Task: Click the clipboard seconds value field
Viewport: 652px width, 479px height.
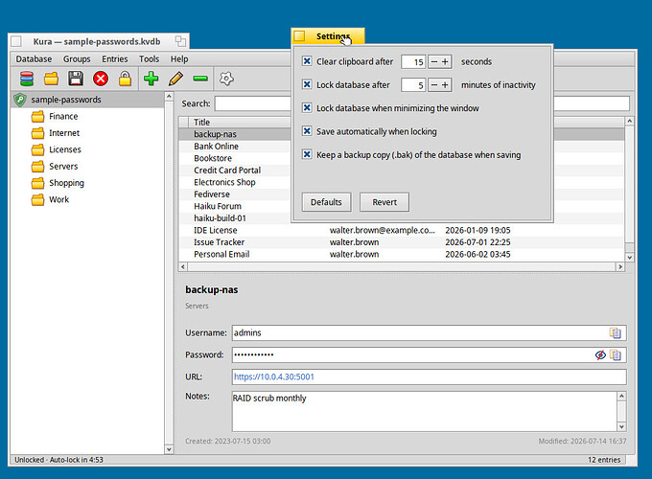Action: coord(413,62)
